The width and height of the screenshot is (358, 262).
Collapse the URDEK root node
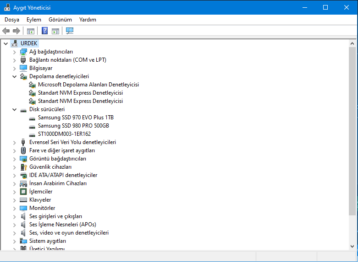coord(6,43)
